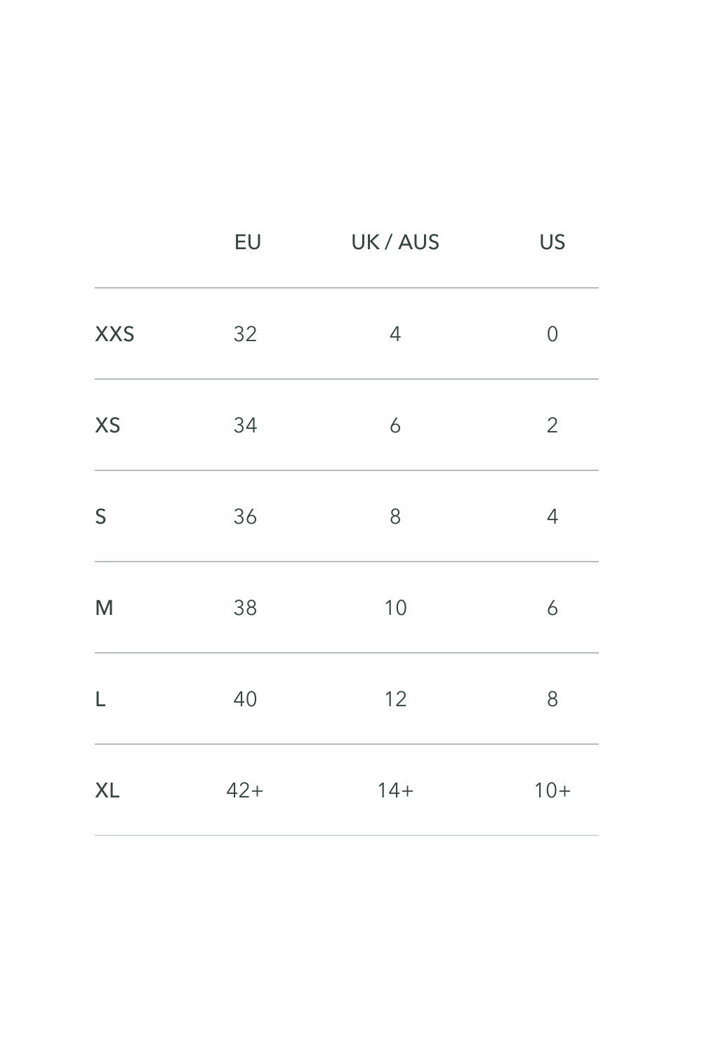
Task: Click EU size 38 in M row
Action: 245,608
